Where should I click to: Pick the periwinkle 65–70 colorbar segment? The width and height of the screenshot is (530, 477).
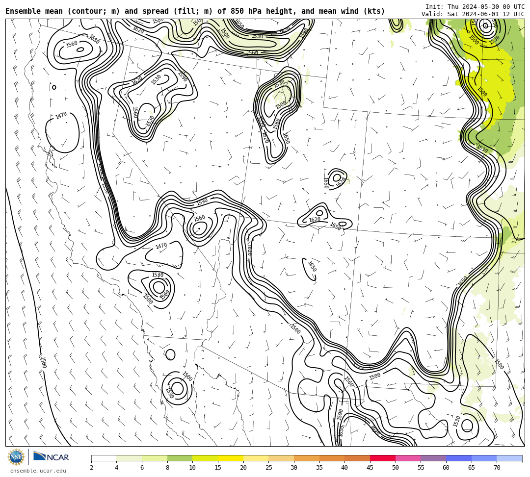tap(484, 458)
